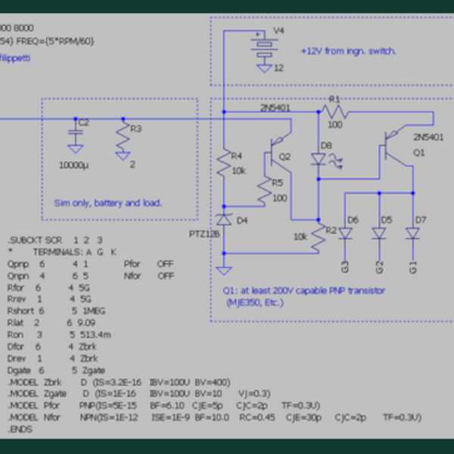Select the R2 10k resistor symbol
Screen dimensions: 454x454
(x=319, y=237)
